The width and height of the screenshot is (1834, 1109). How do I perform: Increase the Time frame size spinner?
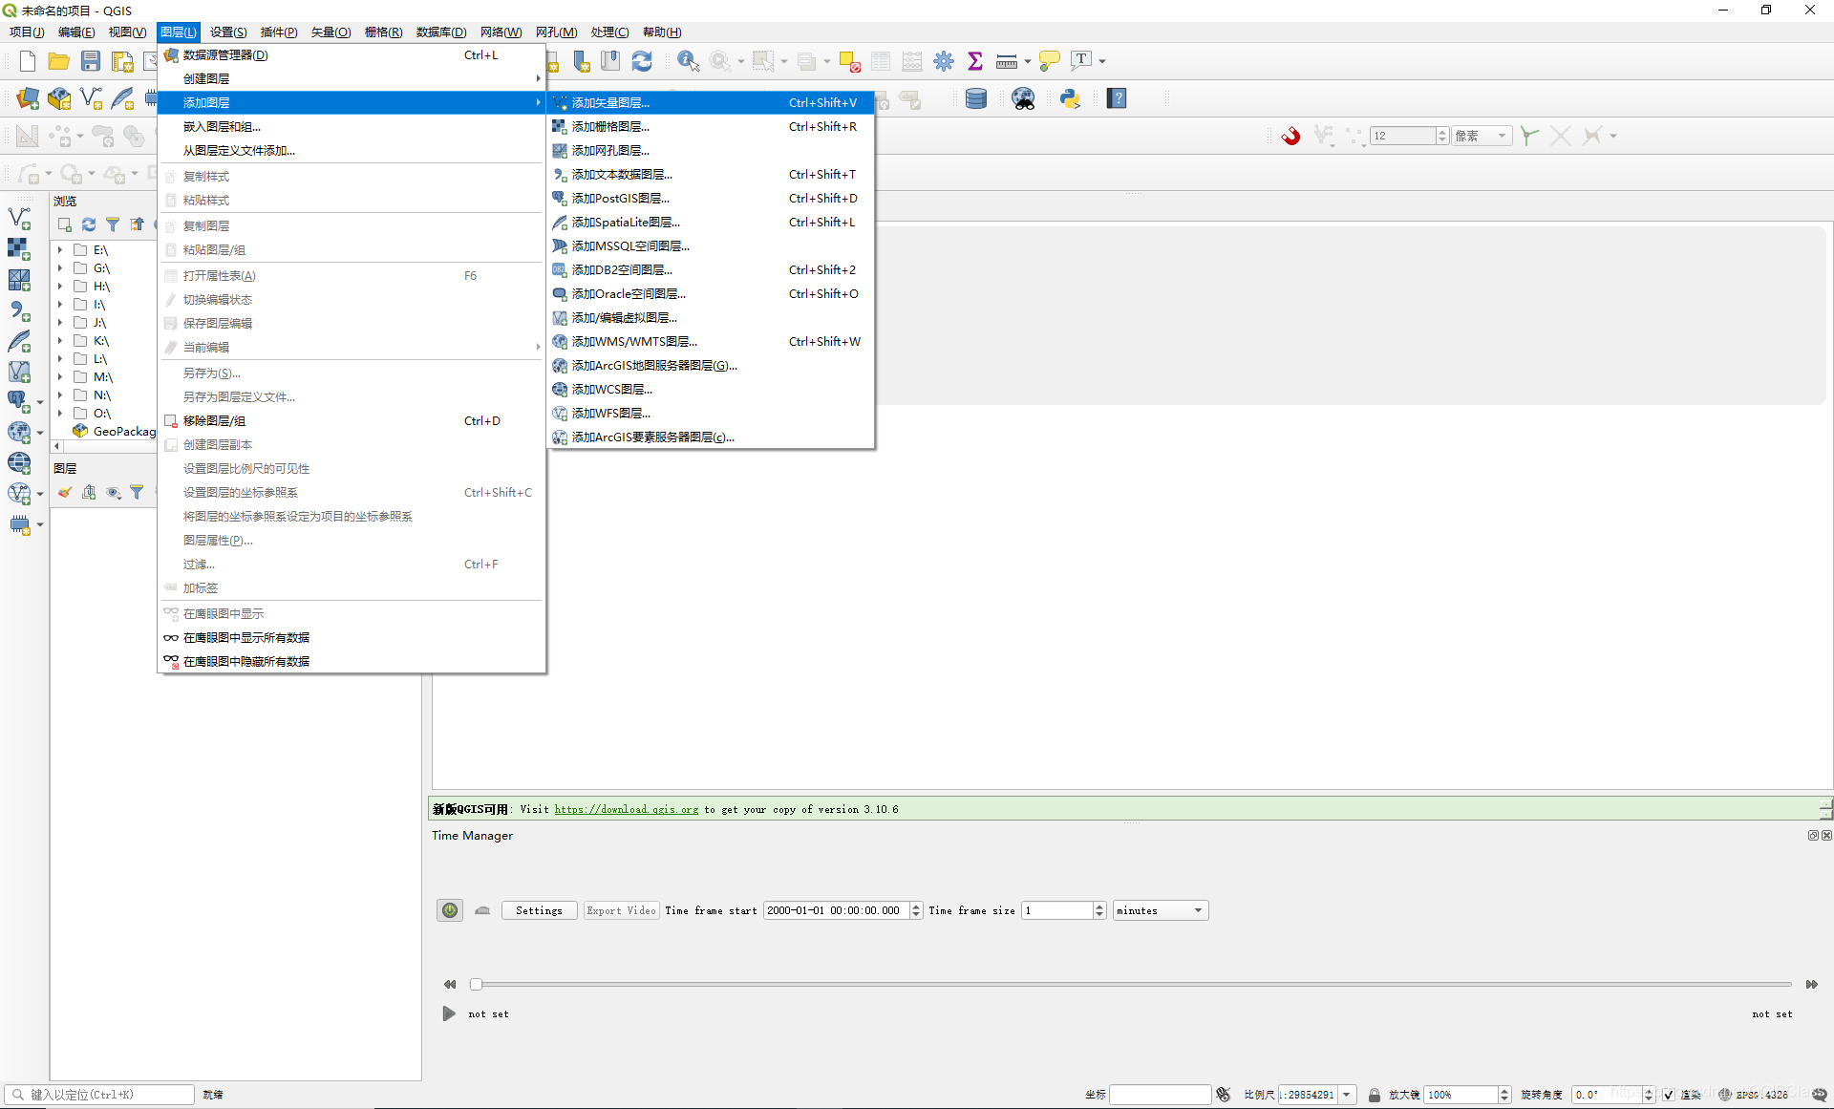1099,906
